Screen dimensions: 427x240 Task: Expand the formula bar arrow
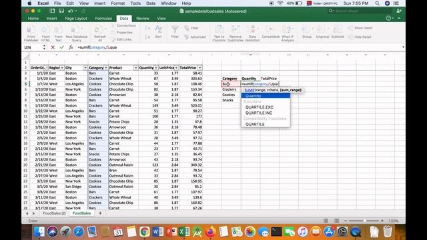pyautogui.click(x=403, y=47)
